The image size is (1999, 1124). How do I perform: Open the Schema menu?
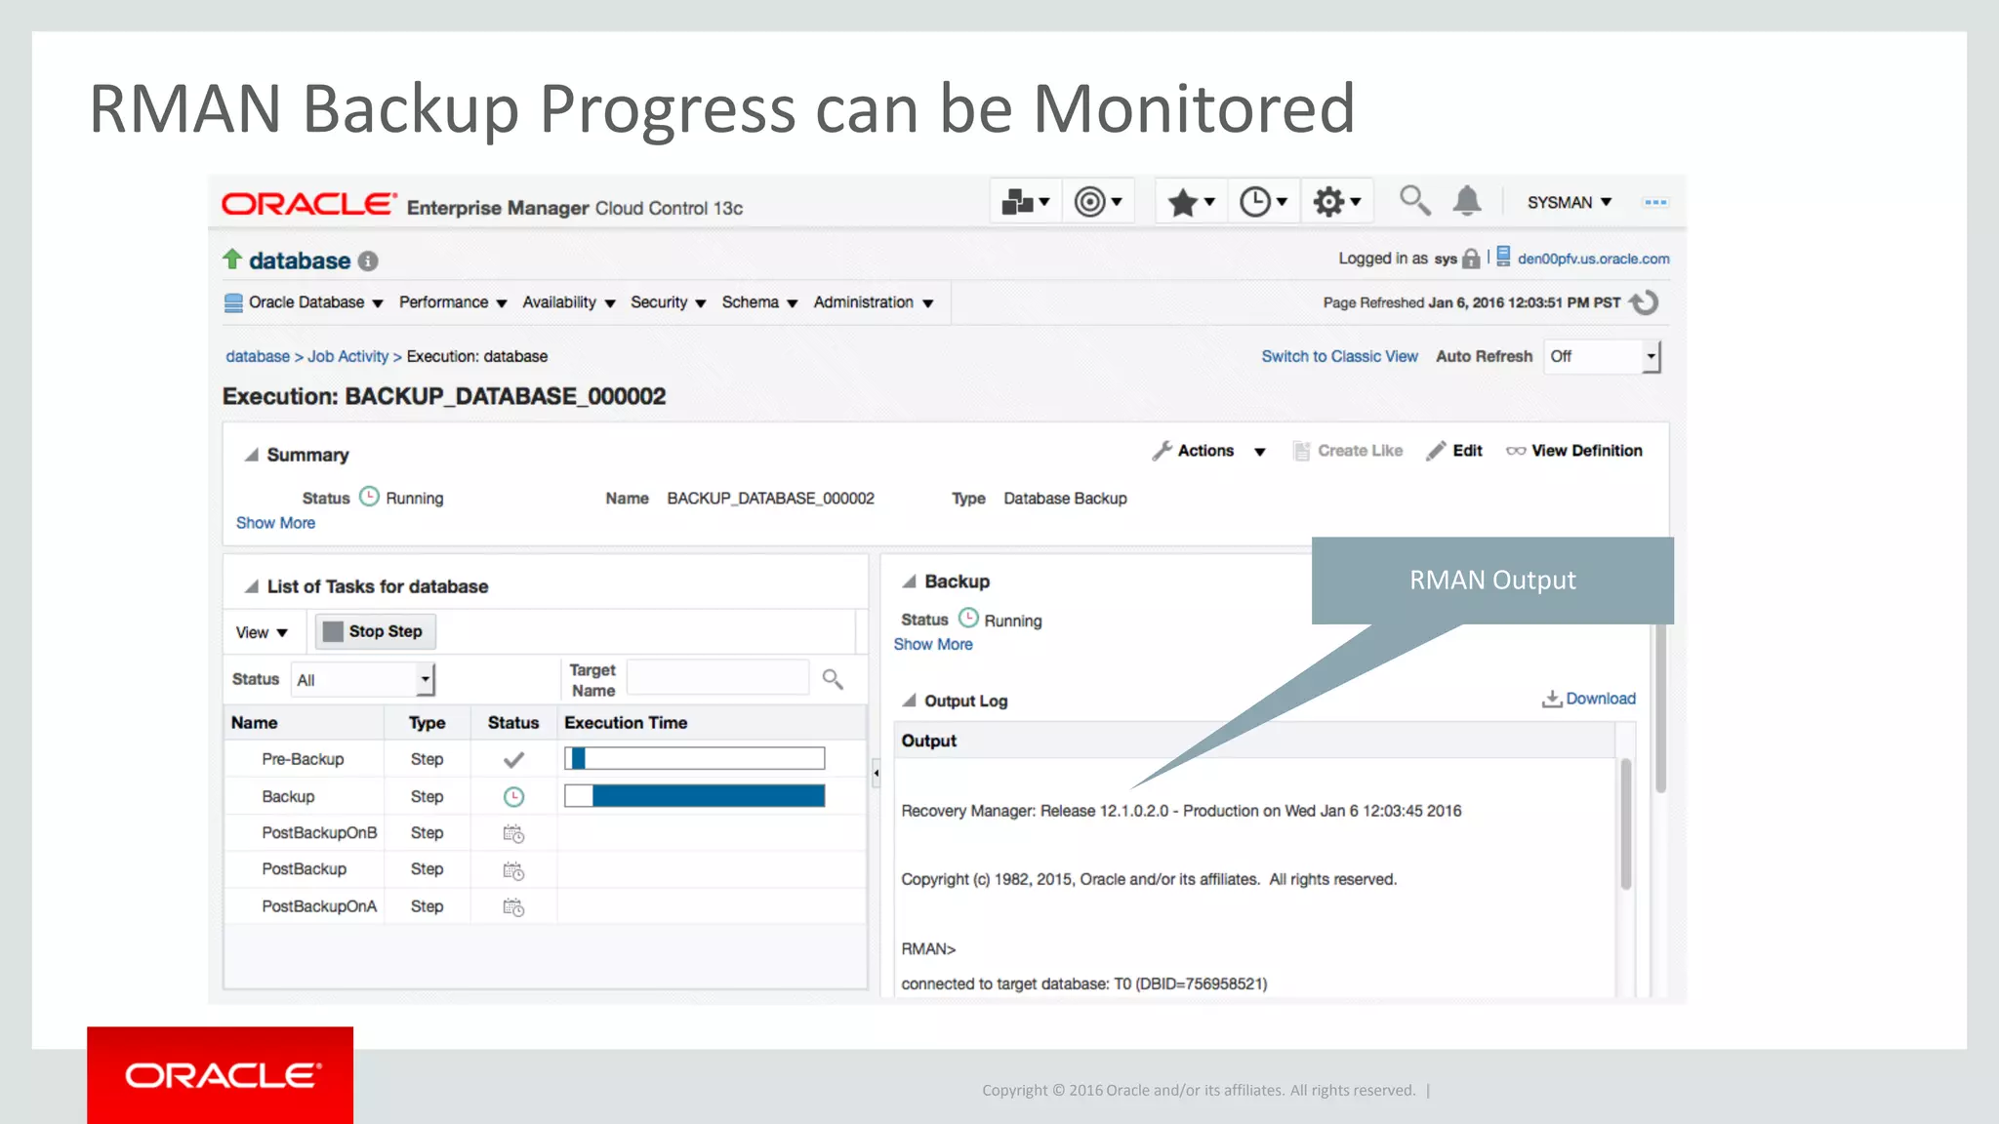tap(760, 302)
